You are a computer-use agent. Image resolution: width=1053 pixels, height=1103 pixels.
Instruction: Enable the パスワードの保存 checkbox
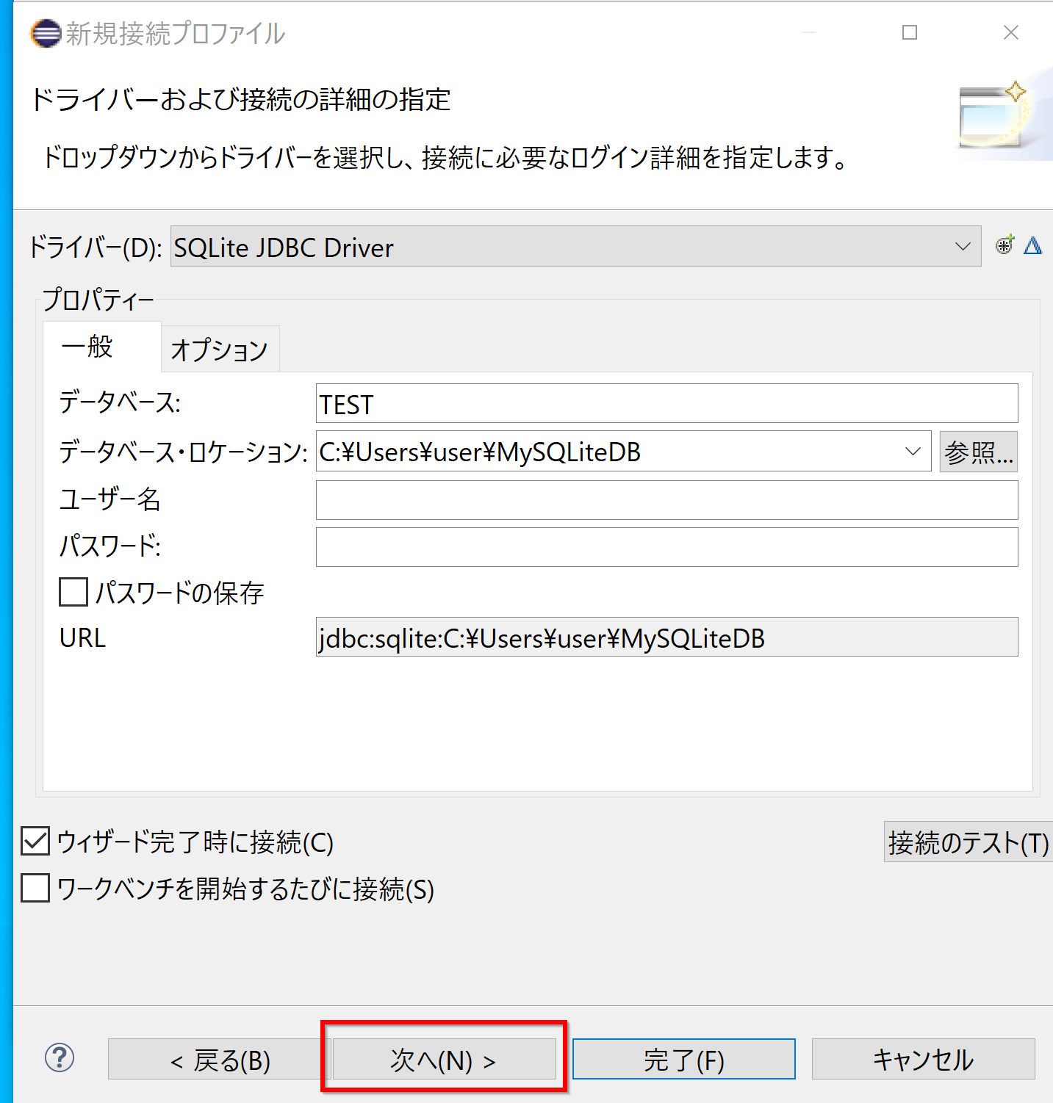[73, 592]
